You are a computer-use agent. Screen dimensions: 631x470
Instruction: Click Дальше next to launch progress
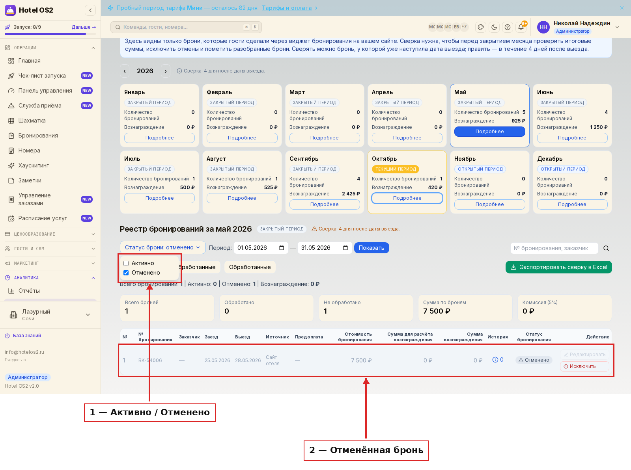[84, 27]
